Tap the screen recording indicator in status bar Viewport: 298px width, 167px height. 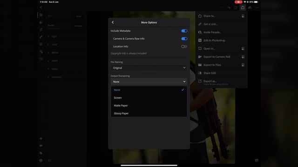[x=238, y=2]
